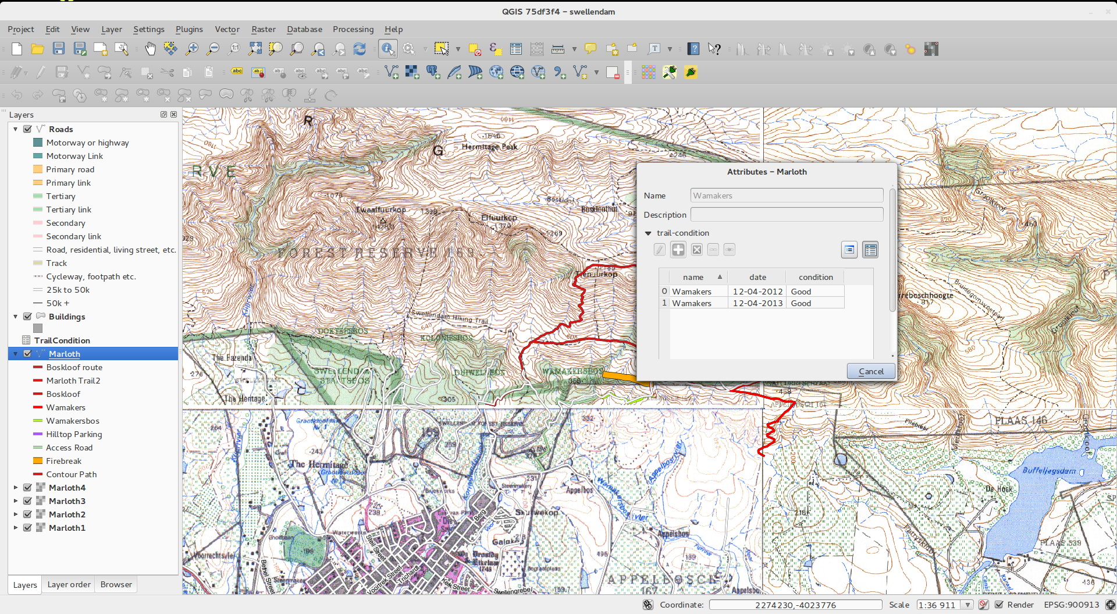Open the Scale dropdown
1117x614 pixels.
[968, 605]
